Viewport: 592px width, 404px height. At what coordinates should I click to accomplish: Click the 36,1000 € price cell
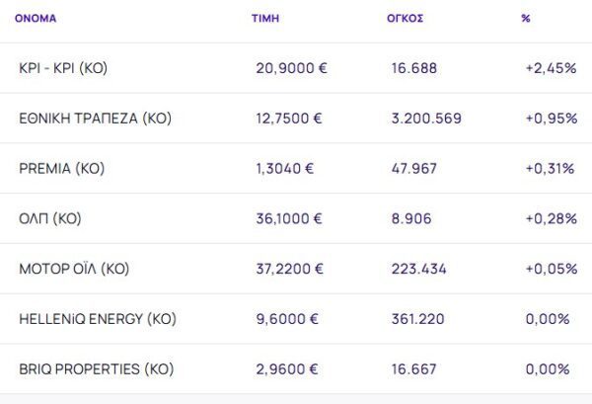click(288, 218)
